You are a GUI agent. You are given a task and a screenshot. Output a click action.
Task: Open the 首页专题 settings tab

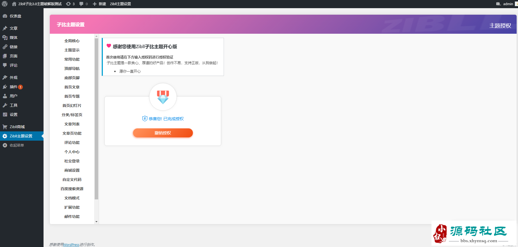point(72,96)
